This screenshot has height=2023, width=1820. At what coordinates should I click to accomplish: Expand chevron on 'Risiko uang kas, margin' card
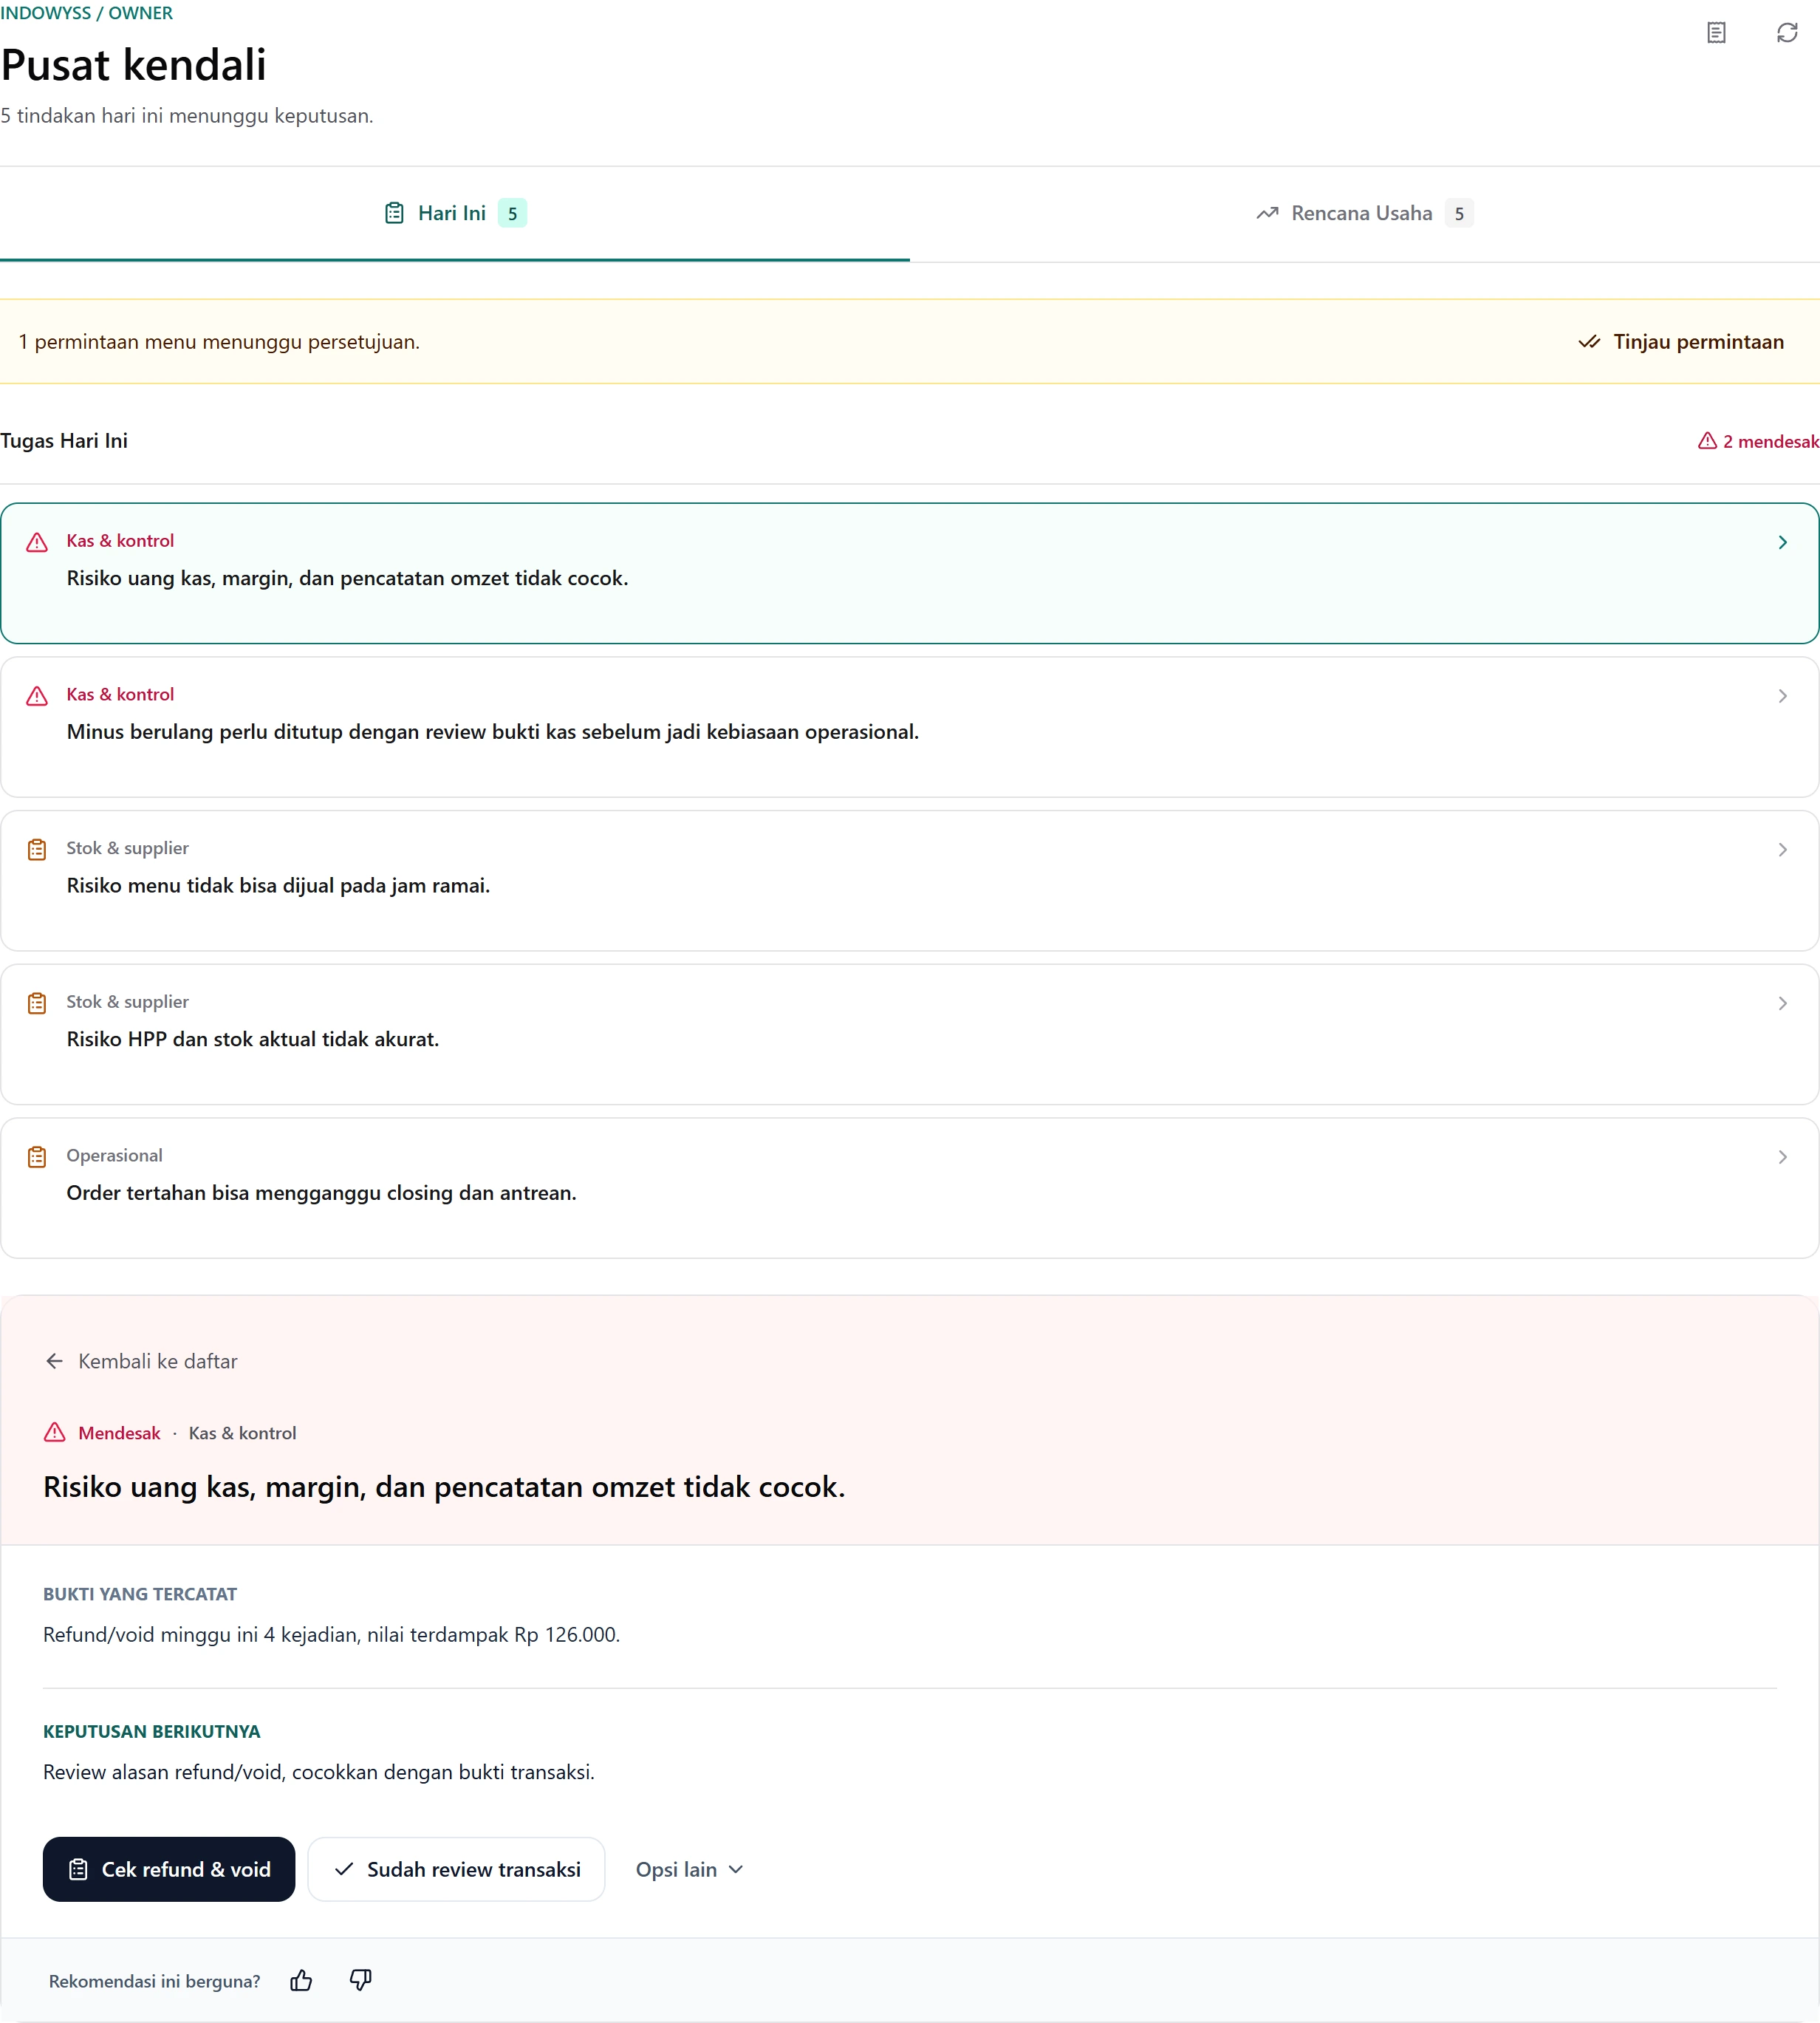[1782, 542]
